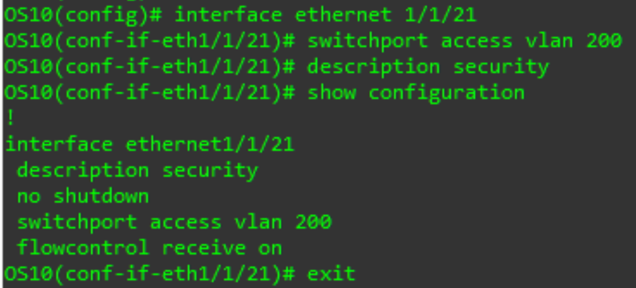This screenshot has height=288, width=636.
Task: Click the 'interface ethernet1/1/21' output line
Action: click(150, 144)
